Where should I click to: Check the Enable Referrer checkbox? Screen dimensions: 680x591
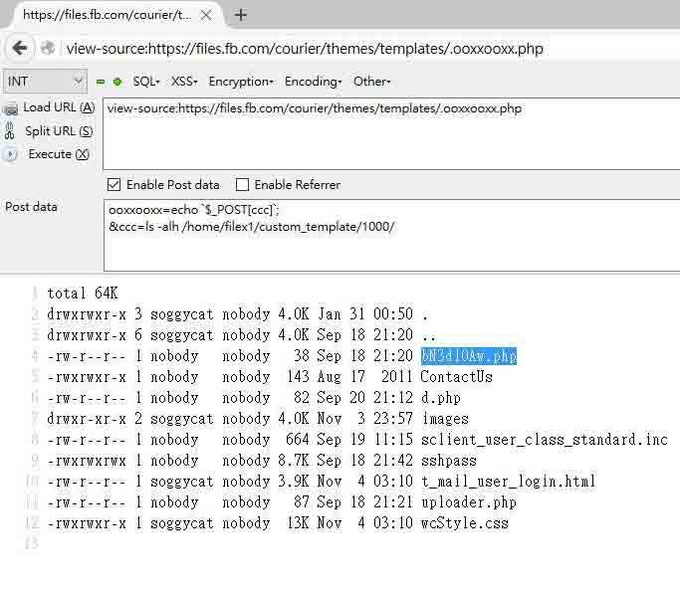click(x=242, y=185)
